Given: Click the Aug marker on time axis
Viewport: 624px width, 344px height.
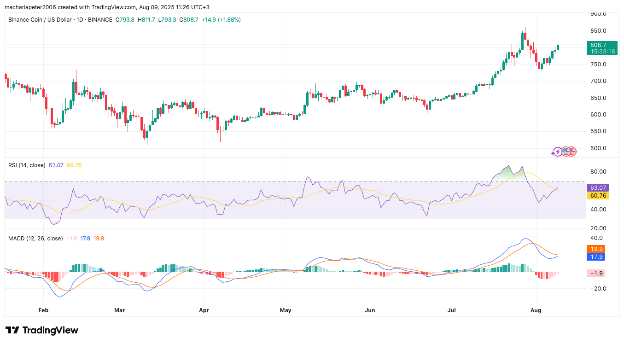Looking at the screenshot, I should pos(536,310).
